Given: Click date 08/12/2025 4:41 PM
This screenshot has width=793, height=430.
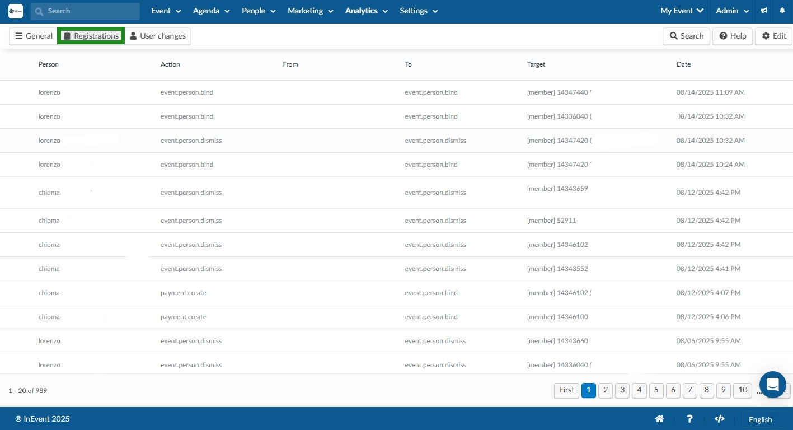Looking at the screenshot, I should 708,269.
